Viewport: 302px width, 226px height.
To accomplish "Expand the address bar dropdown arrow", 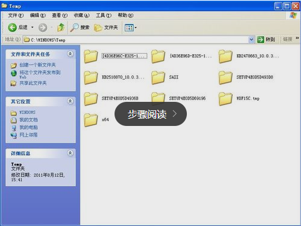I will pyautogui.click(x=251, y=40).
